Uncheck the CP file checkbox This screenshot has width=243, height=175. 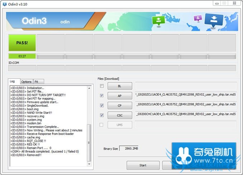click(x=102, y=105)
